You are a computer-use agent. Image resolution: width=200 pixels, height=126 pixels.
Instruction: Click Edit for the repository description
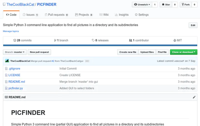[193, 25]
